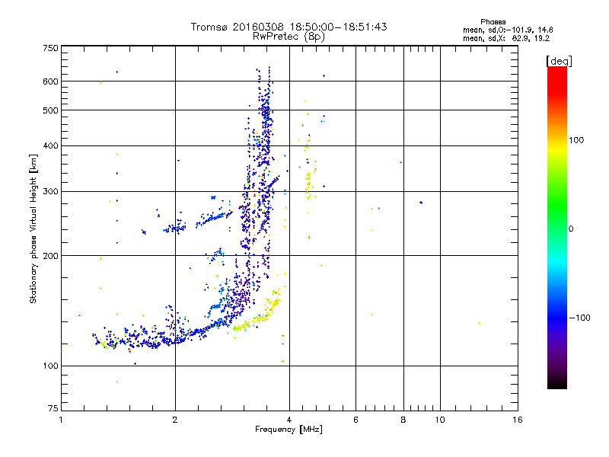Click the y-axis tick label '200'
609x457 pixels.
[51, 256]
